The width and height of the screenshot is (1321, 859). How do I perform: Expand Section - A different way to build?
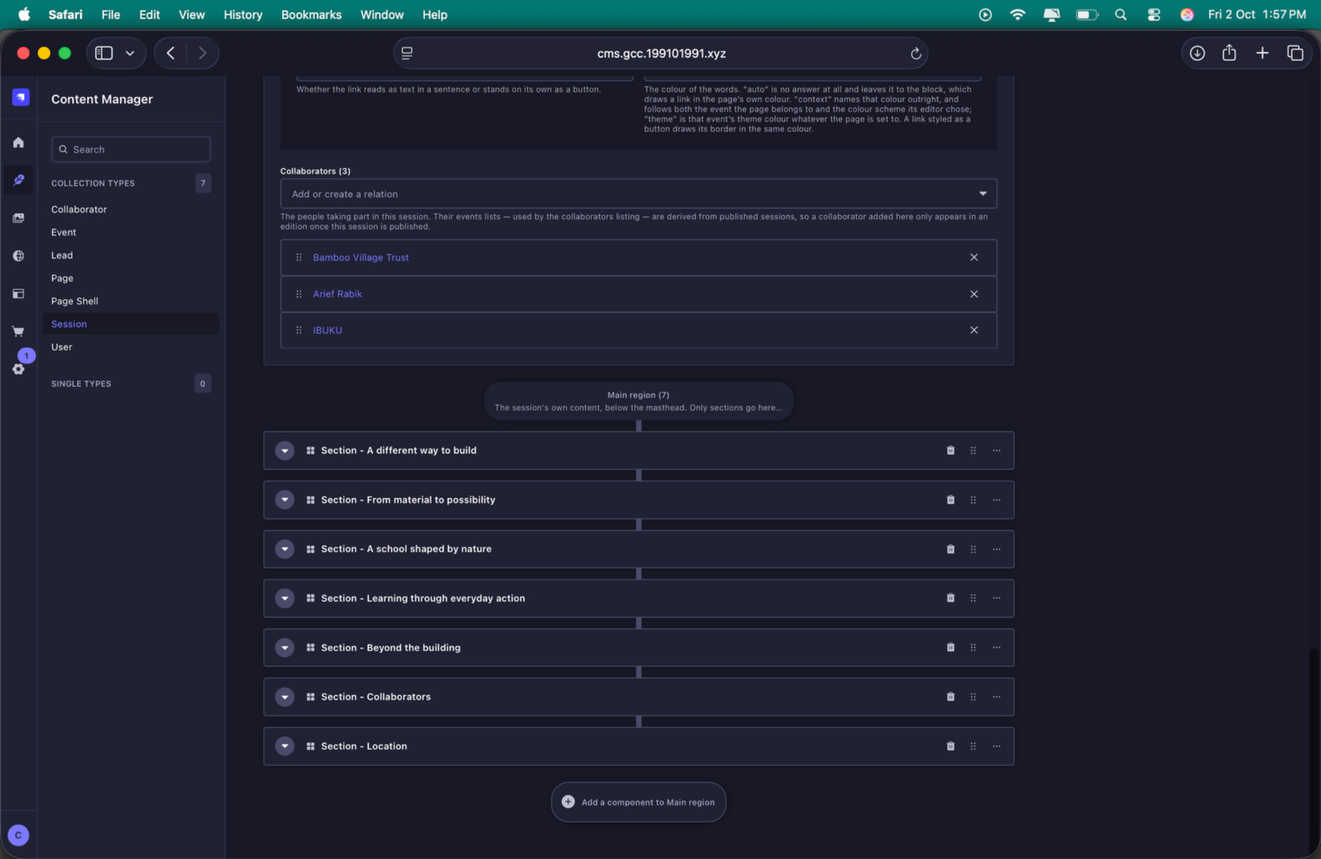click(285, 450)
